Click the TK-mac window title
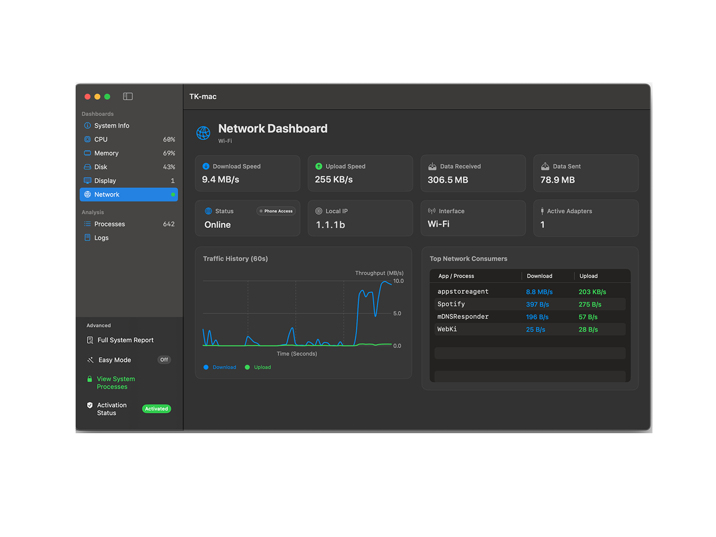The height and width of the screenshot is (537, 716). tap(203, 97)
